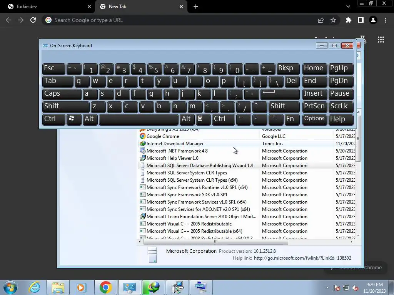The image size is (394, 295).
Task: Toggle the left Shift key on keyboard
Action: coord(66,107)
